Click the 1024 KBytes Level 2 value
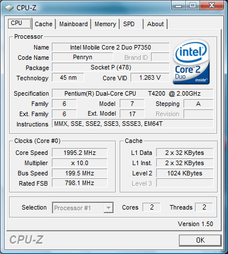This screenshot has height=254, width=228. pyautogui.click(x=185, y=173)
